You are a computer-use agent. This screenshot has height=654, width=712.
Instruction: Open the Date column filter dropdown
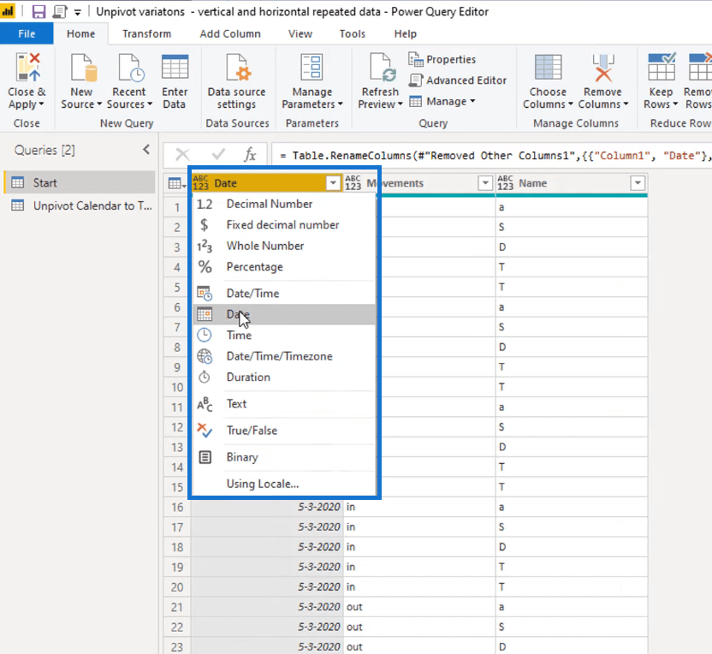point(333,183)
